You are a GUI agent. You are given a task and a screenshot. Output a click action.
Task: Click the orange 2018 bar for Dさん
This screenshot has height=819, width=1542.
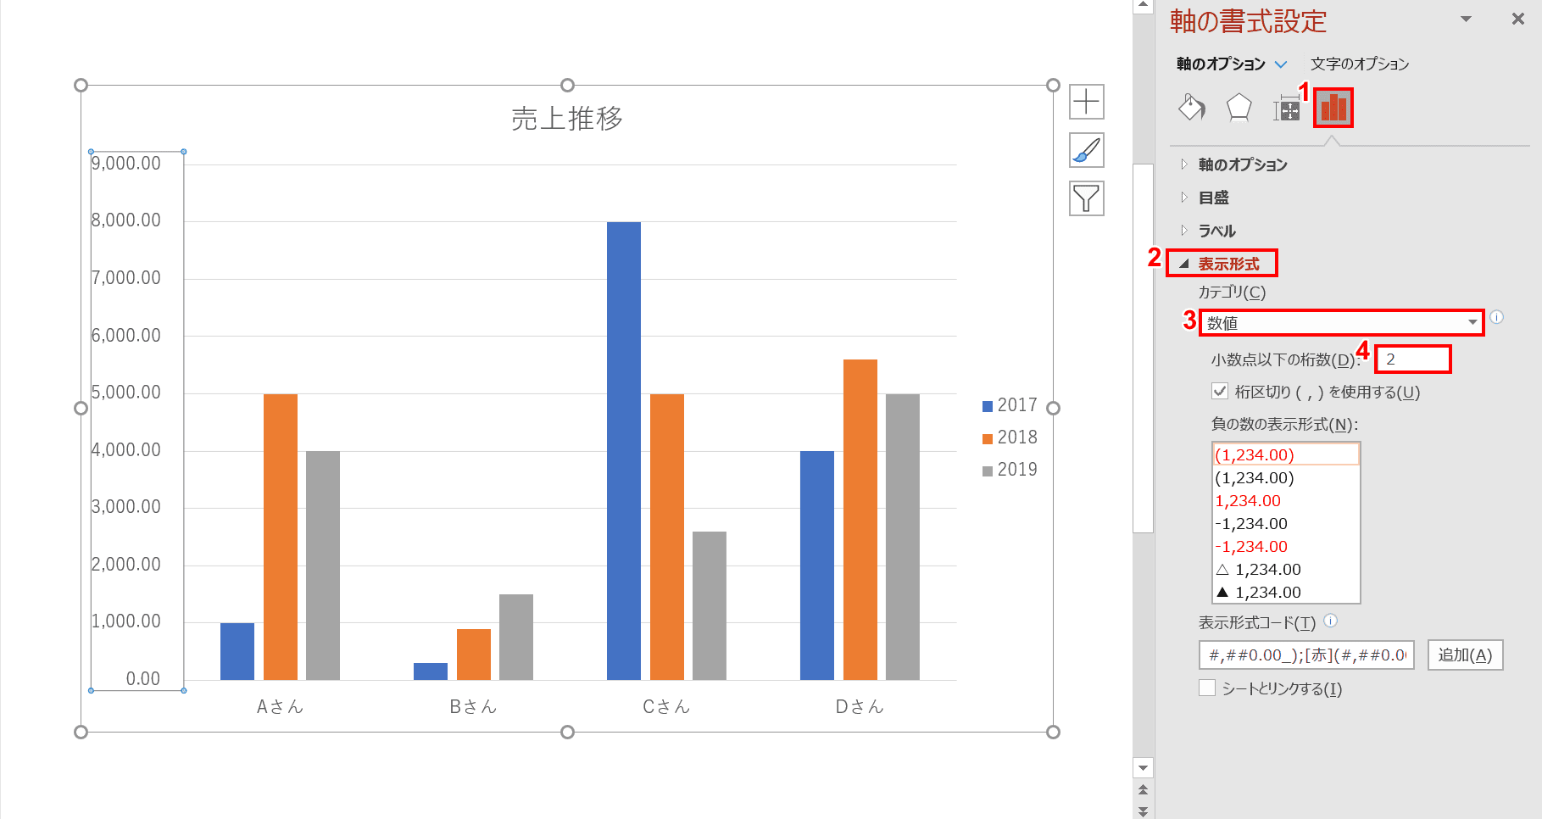pos(860,520)
